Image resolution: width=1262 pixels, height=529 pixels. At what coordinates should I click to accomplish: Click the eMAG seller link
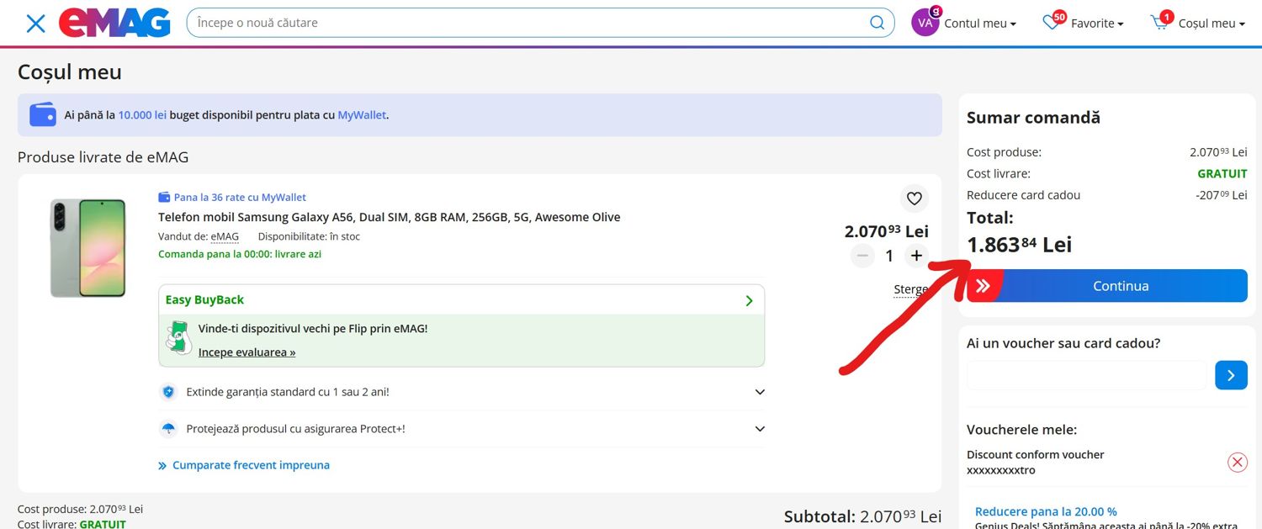[x=225, y=236]
